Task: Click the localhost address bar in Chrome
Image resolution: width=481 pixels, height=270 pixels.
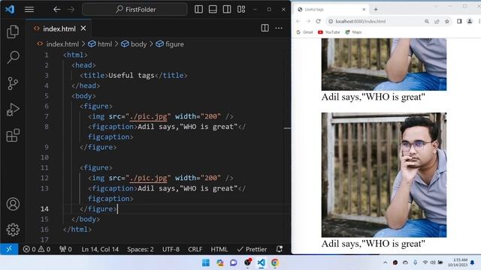Action: pyautogui.click(x=374, y=21)
